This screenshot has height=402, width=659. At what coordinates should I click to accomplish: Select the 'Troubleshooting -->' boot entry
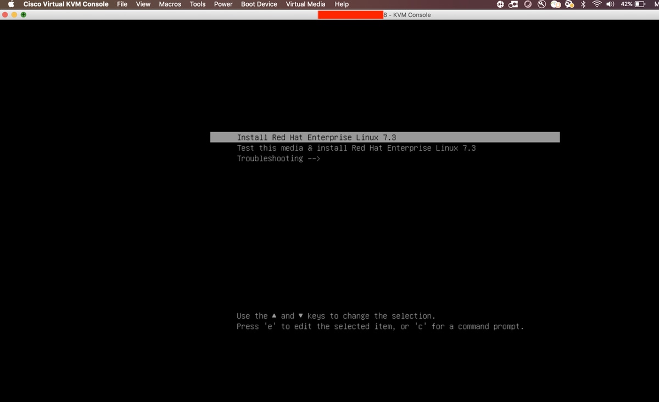(x=278, y=158)
